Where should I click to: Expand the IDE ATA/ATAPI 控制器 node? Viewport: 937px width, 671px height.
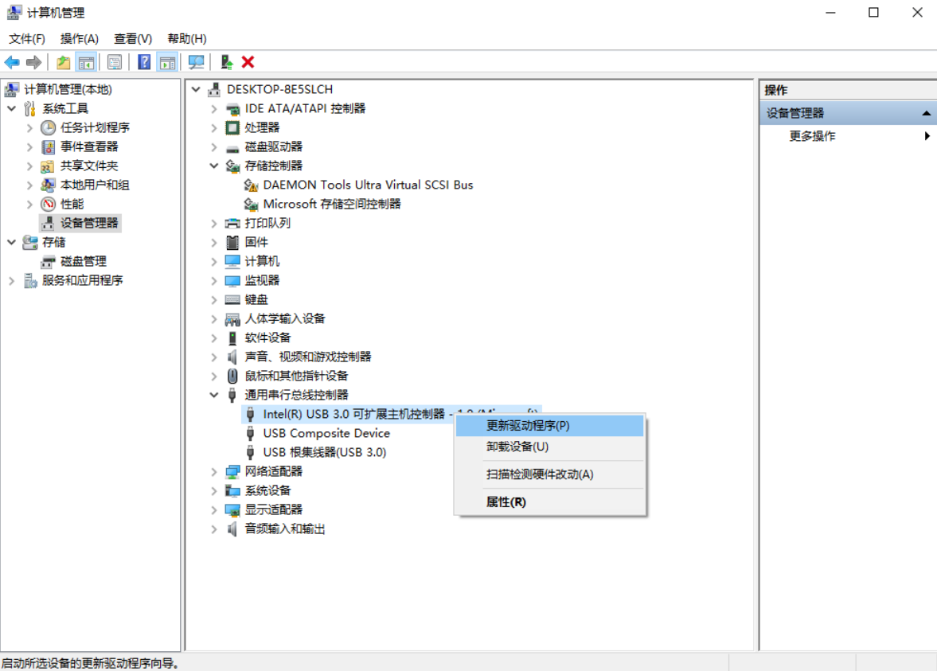(214, 108)
